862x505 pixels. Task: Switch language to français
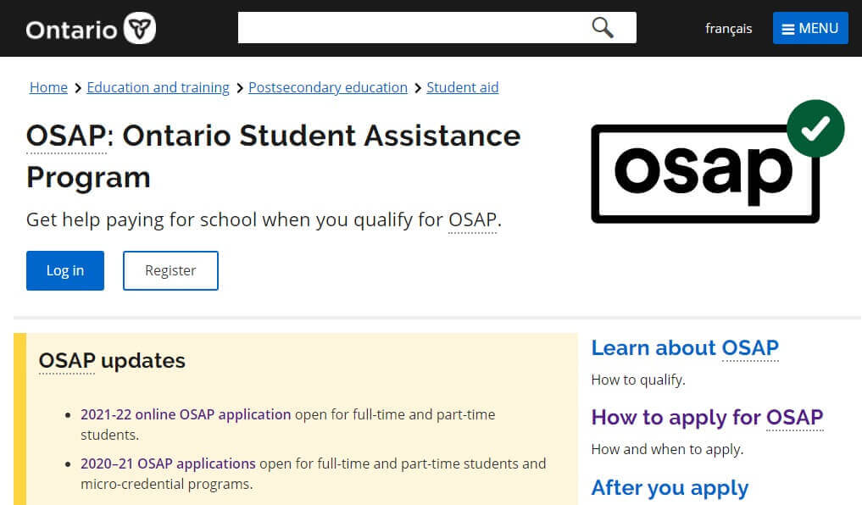(x=728, y=29)
